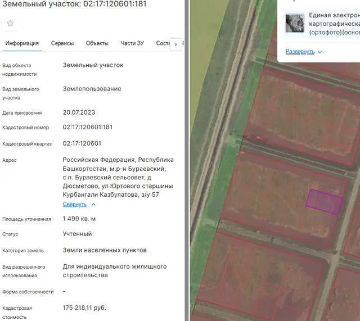The height and width of the screenshot is (321, 360).
Task: Select cadastral number value 02:17:120601:181
Action: [x=88, y=127]
